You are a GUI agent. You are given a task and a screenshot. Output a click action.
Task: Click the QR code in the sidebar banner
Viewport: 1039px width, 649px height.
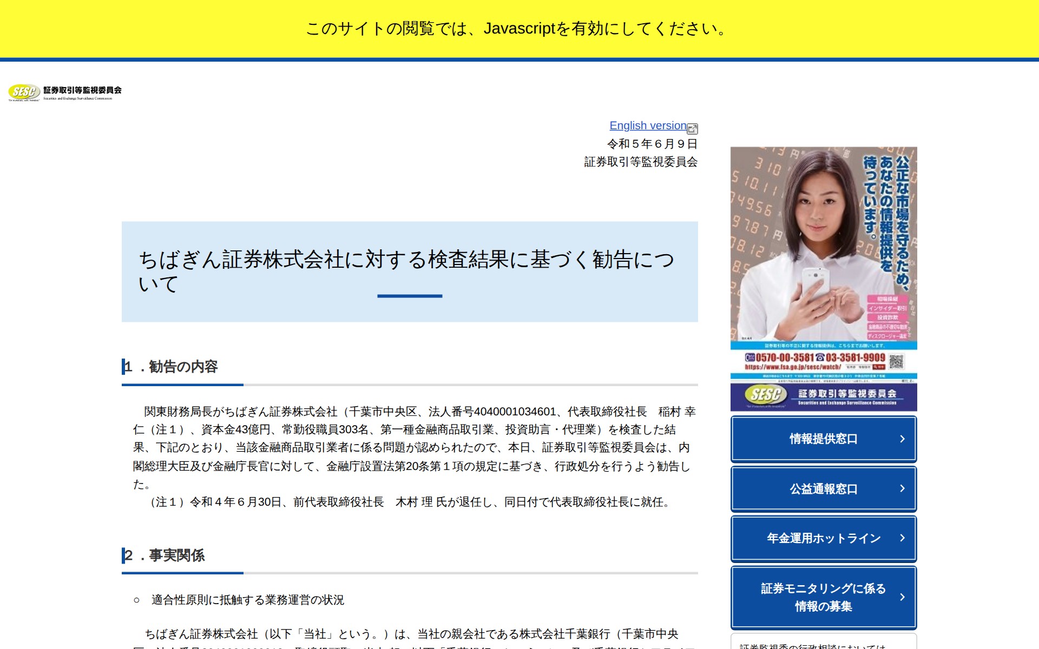(x=896, y=361)
